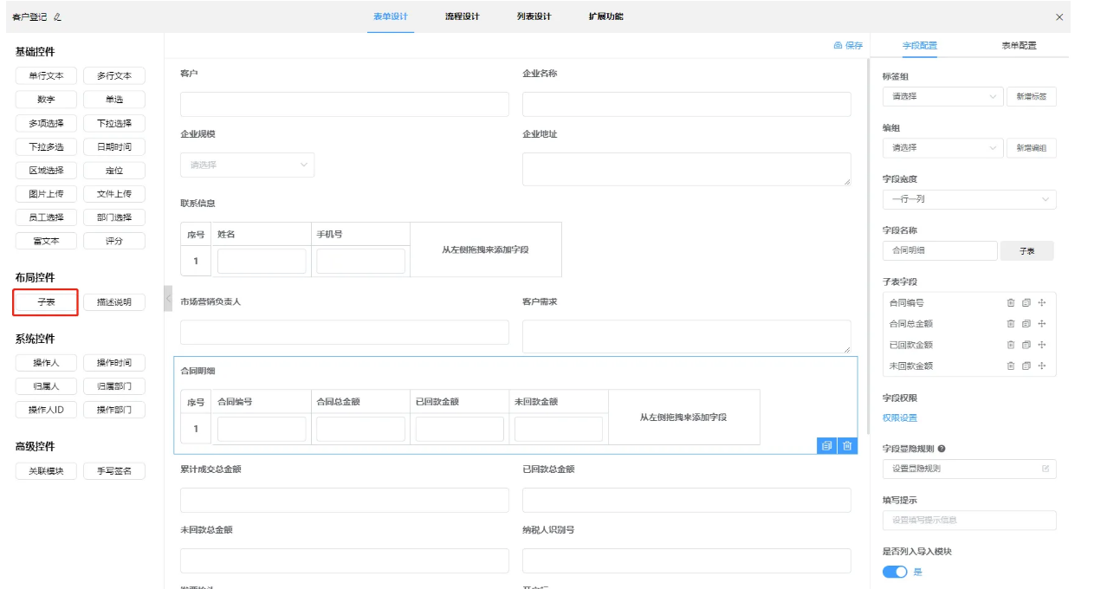Screen dimensions: 1094x589
Task: Expand the 字段宽度 dropdown
Action: click(x=968, y=199)
